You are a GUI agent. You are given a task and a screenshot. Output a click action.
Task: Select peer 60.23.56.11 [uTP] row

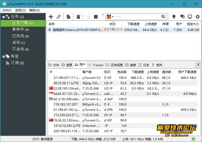pyautogui.click(x=123, y=83)
